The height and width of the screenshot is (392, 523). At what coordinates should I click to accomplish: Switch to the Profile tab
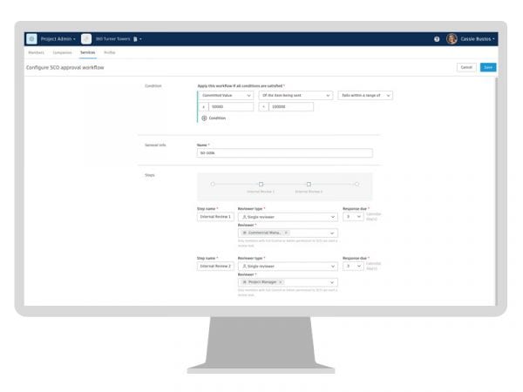(110, 52)
